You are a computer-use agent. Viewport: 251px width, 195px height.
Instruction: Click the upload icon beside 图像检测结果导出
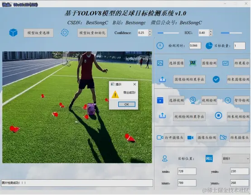[162, 79]
